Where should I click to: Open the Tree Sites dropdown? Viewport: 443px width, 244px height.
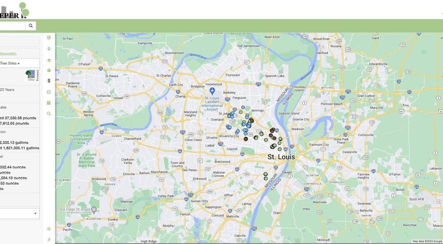[x=20, y=63]
